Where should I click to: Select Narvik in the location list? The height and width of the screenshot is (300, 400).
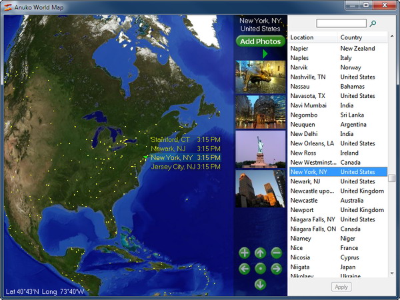(338, 67)
